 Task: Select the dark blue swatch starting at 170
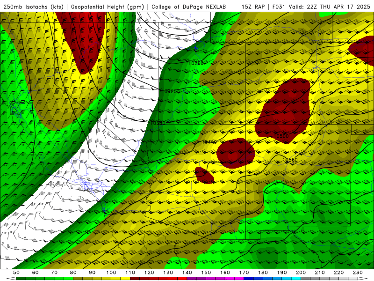click(x=249, y=278)
